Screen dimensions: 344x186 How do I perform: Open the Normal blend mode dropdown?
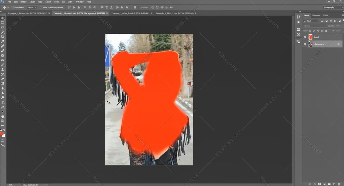315,26
